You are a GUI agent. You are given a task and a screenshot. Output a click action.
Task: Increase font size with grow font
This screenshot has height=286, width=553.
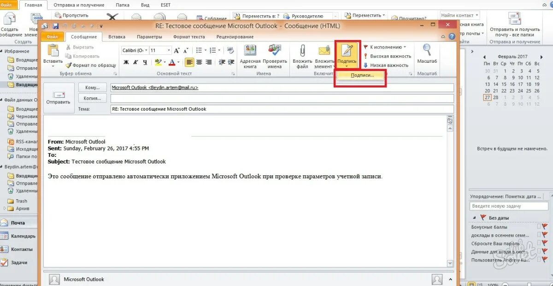177,50
